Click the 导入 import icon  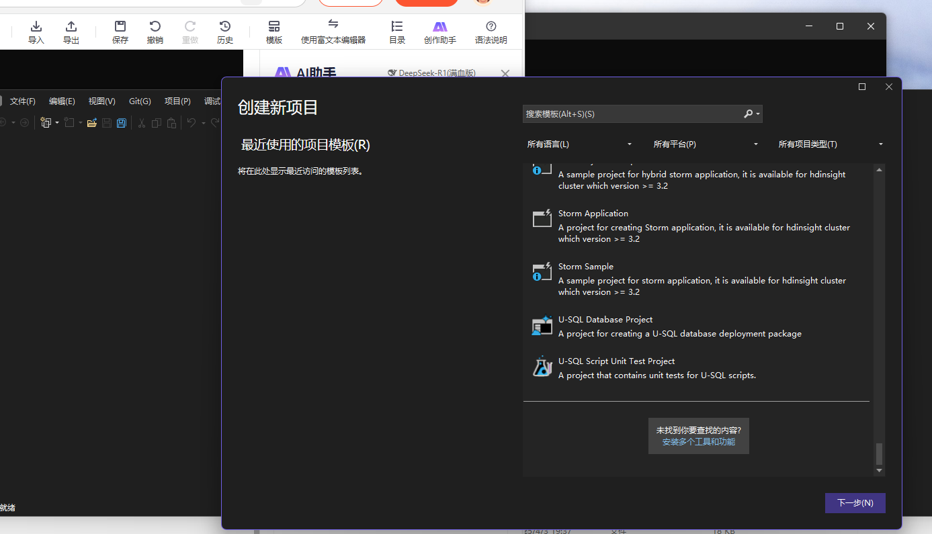[x=36, y=31]
